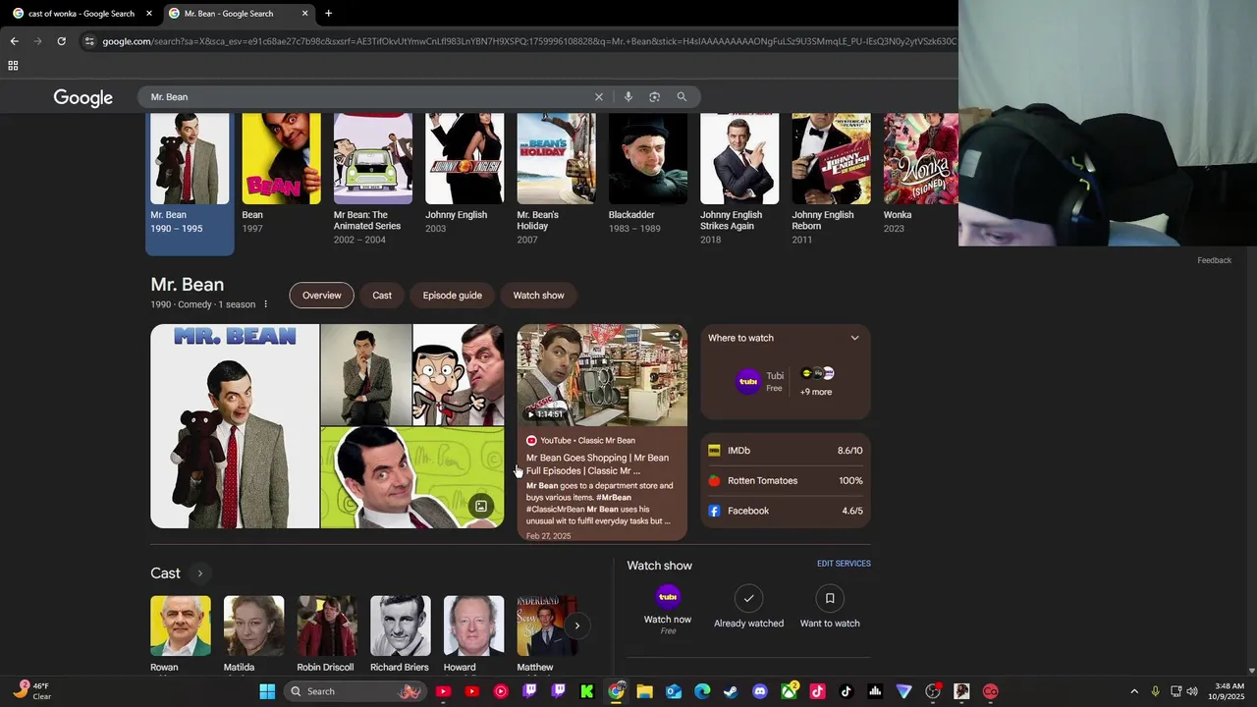This screenshot has height=707, width=1257.
Task: Click the Tubi logo under Where to watch
Action: click(748, 381)
